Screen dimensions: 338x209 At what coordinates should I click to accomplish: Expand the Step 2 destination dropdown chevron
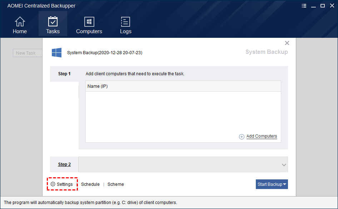pos(284,165)
